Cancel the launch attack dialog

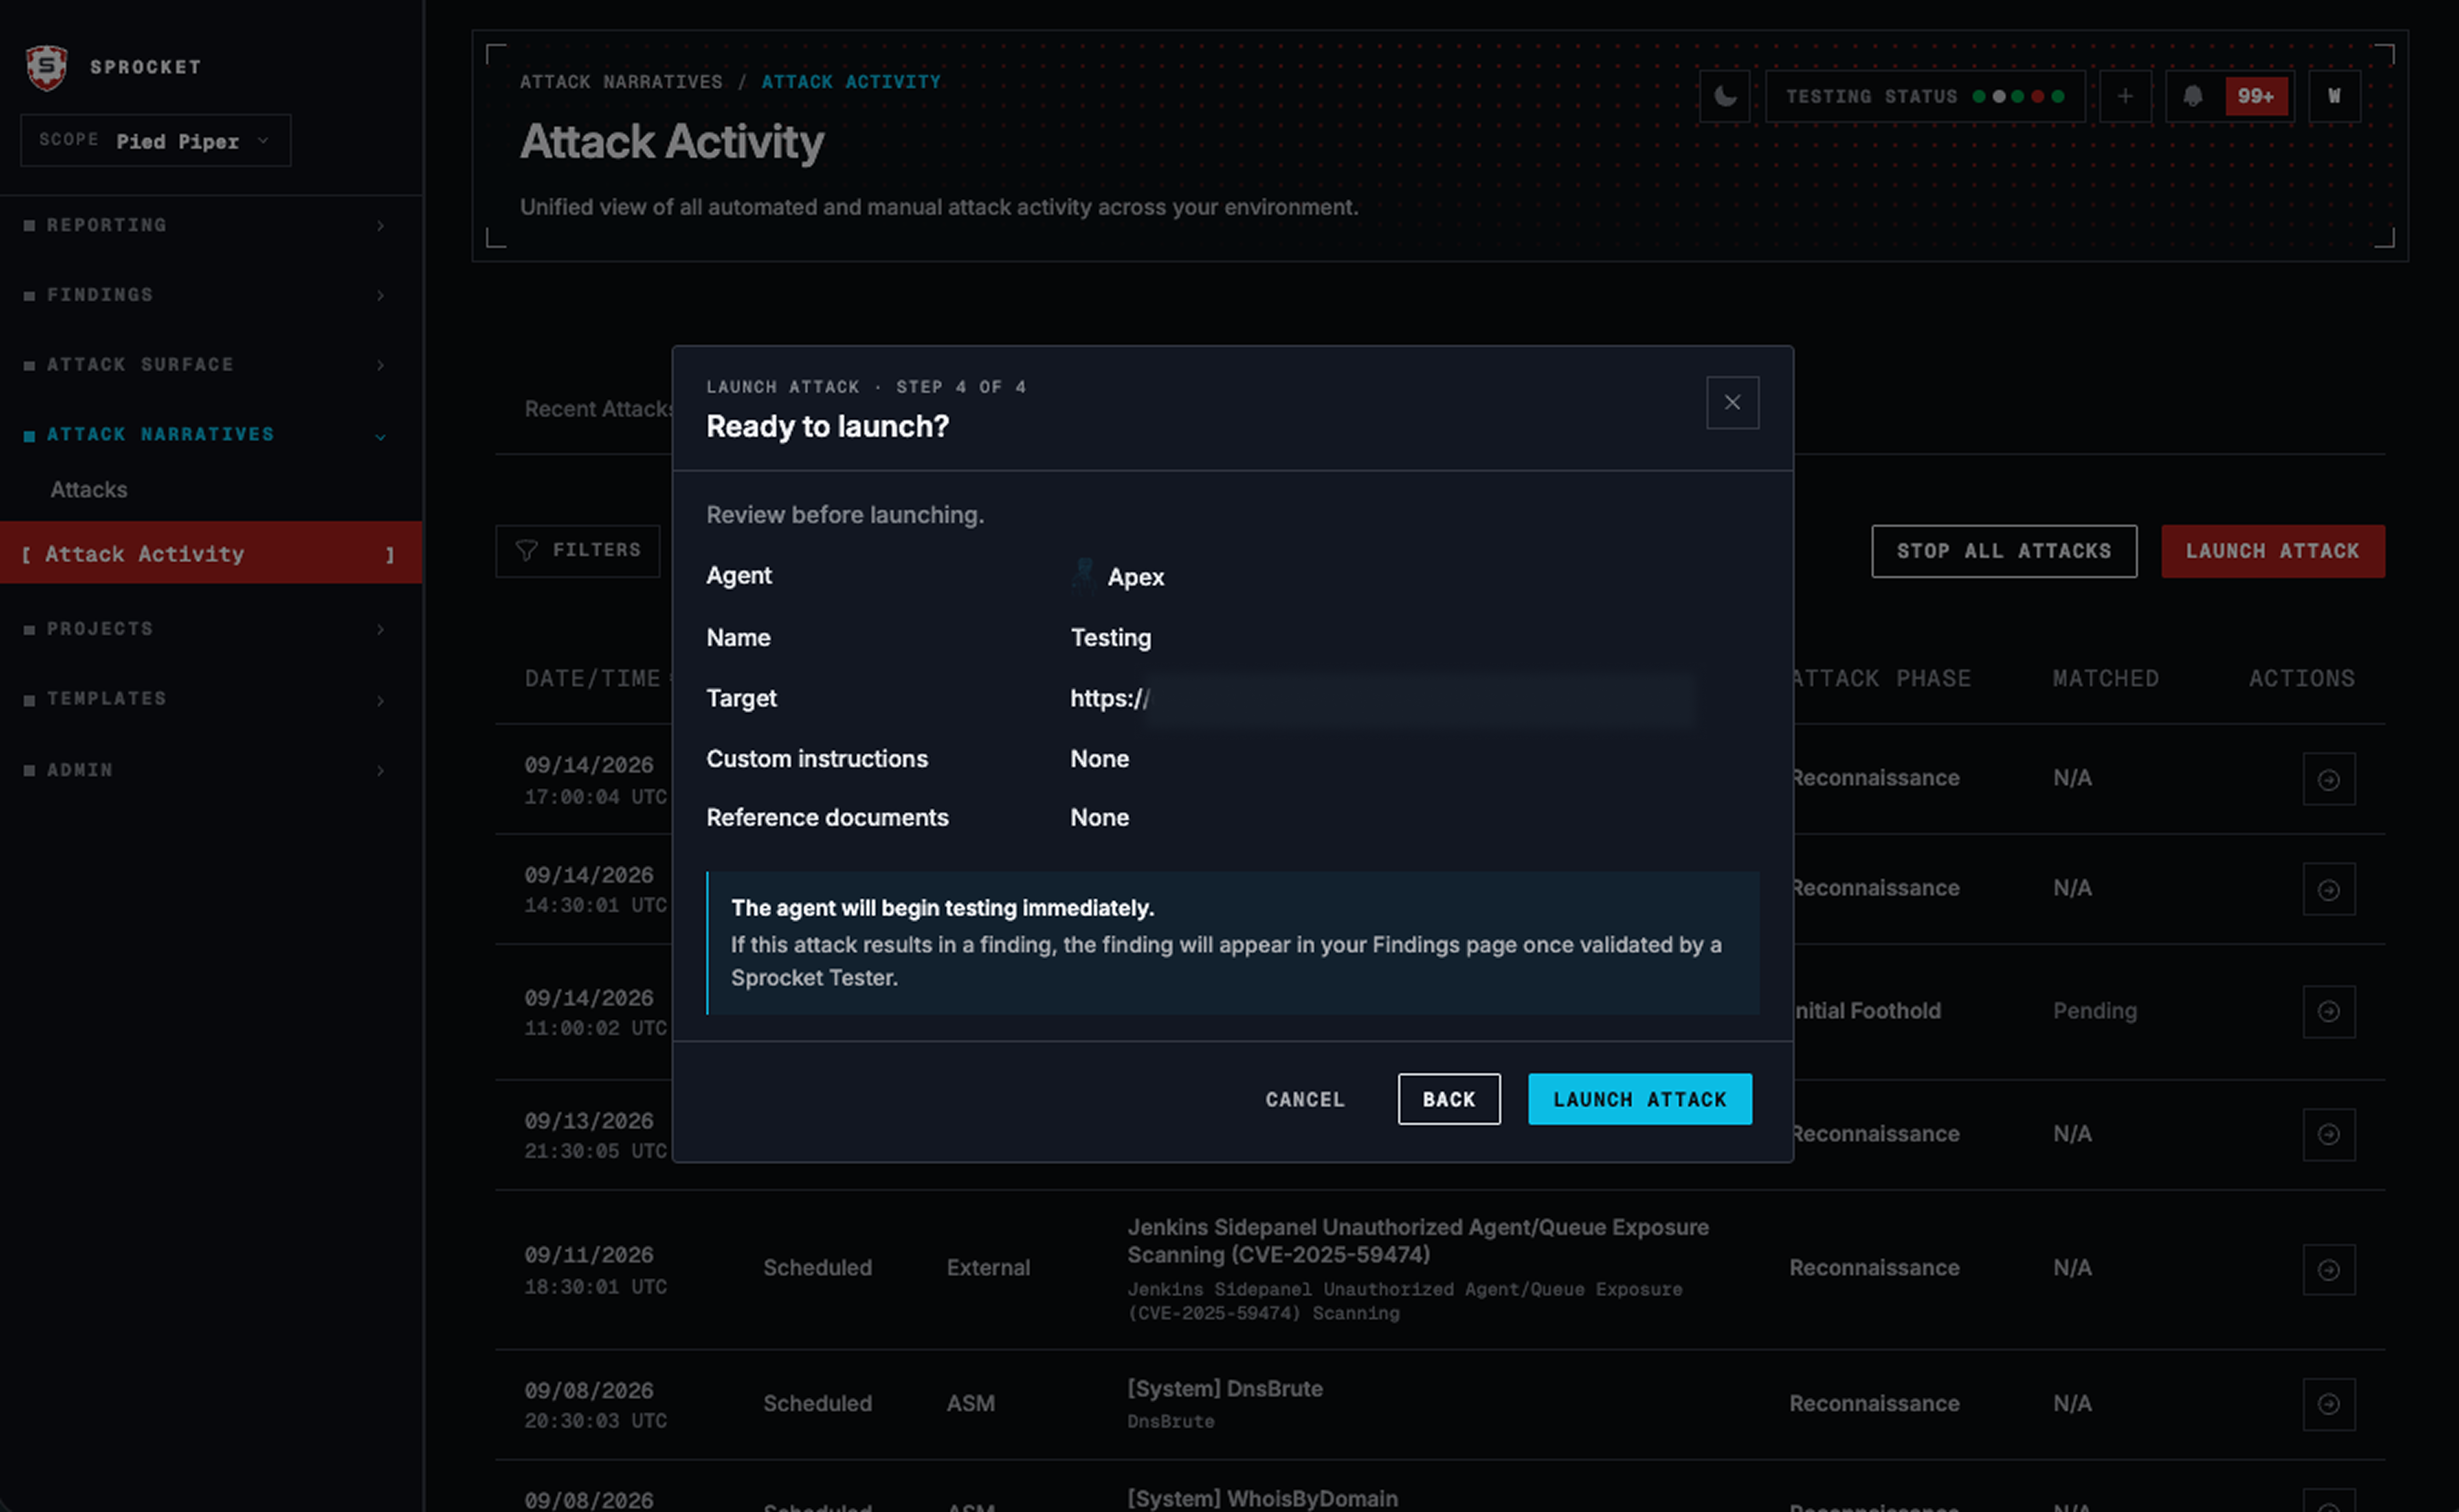pos(1305,1099)
